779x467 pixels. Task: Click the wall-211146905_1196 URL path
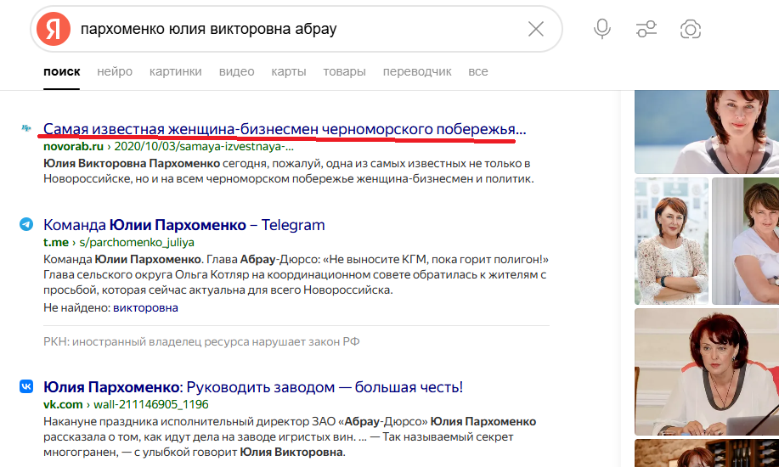(x=151, y=404)
